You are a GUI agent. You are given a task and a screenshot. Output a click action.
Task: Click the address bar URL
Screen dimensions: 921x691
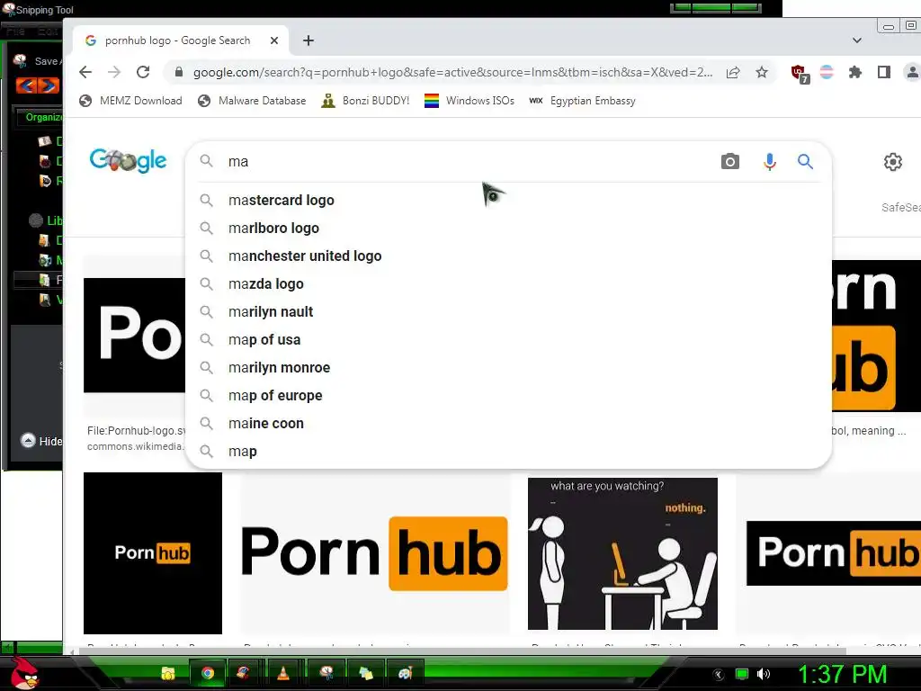click(453, 72)
